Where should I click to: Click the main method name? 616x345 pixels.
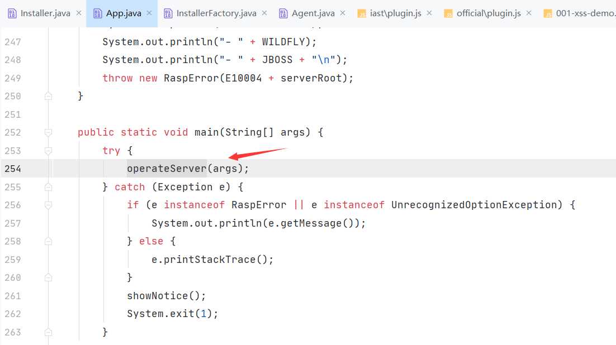(207, 133)
